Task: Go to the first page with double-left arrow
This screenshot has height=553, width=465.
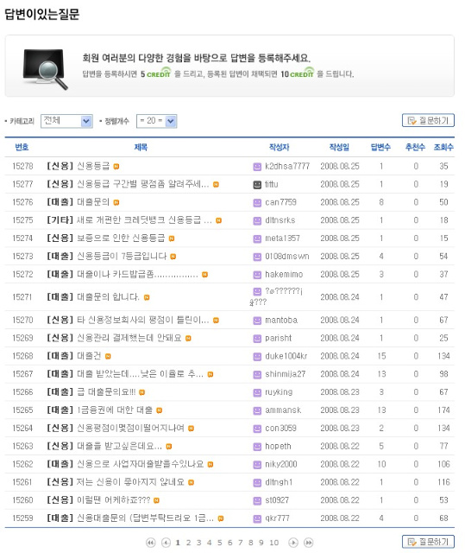Action: tap(151, 543)
